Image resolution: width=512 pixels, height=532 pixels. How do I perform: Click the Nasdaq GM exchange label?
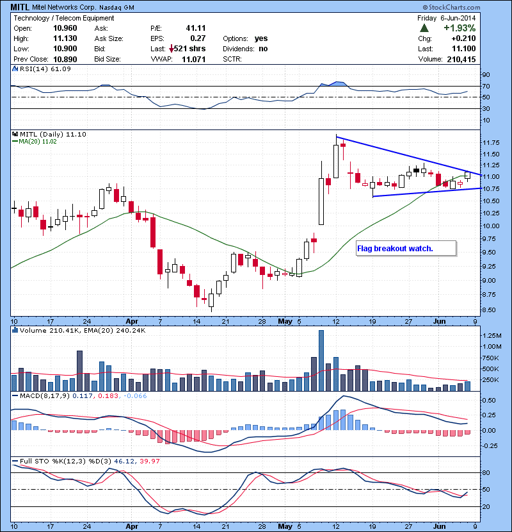coord(116,7)
